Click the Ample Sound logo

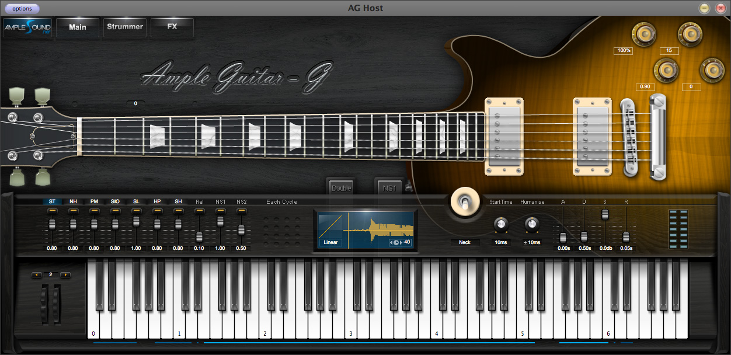27,27
